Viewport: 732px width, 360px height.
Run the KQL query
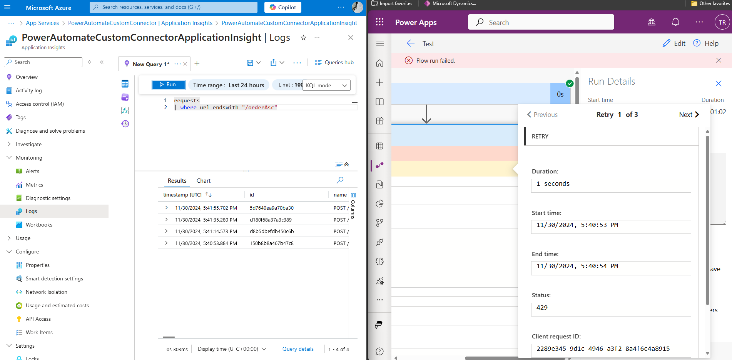(168, 85)
